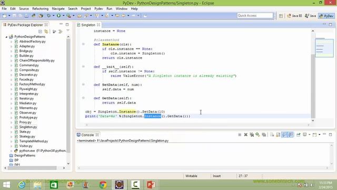The width and height of the screenshot is (337, 190).
Task: Run the program with green Run button
Action: 58,16
